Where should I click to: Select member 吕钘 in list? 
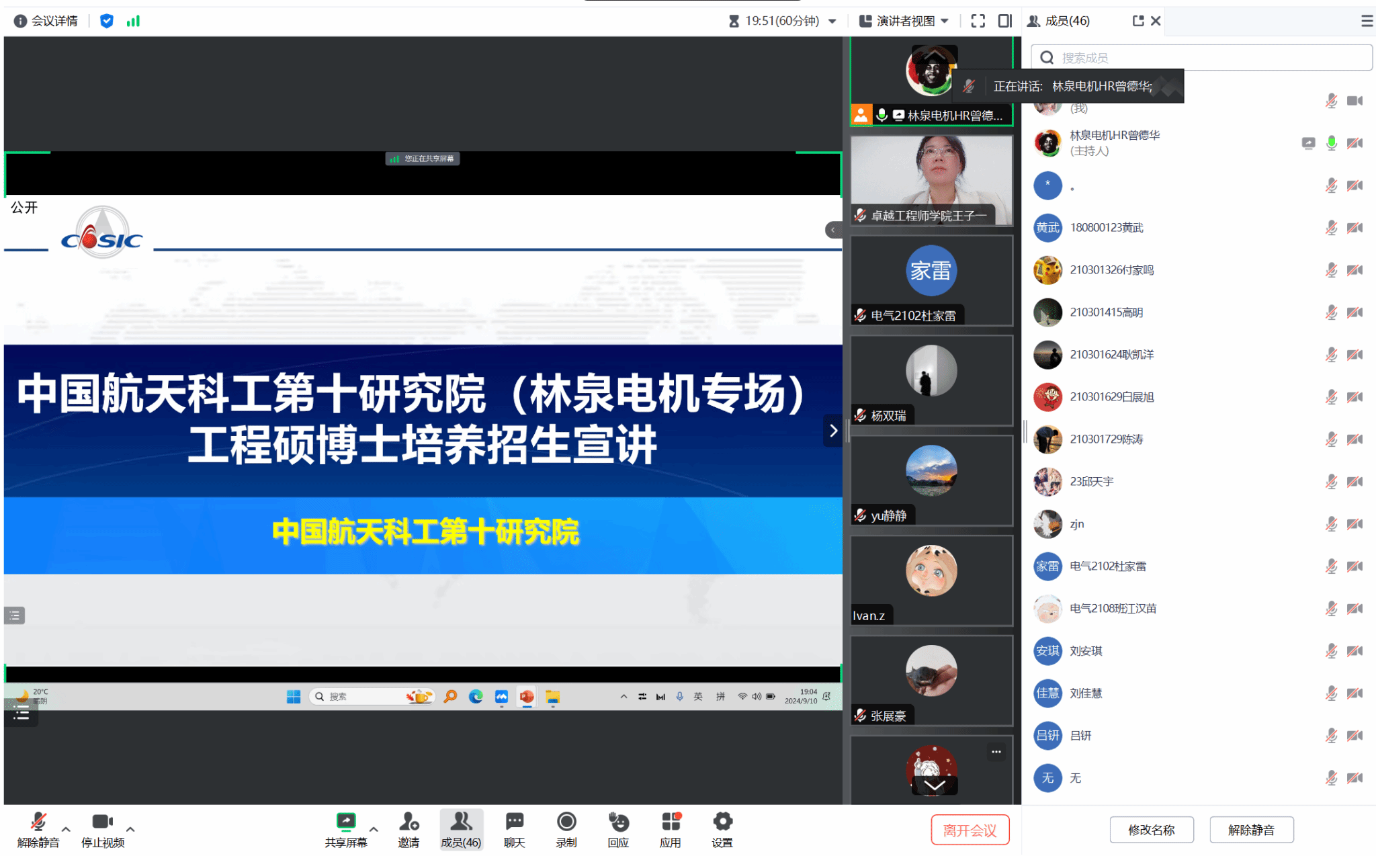click(1199, 736)
